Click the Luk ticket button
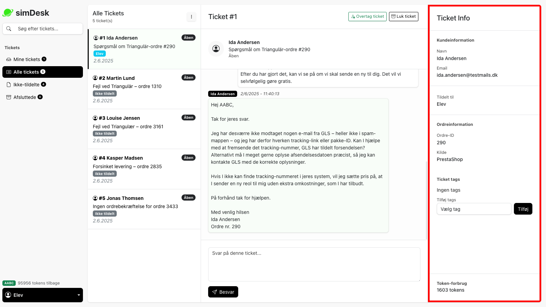The width and height of the screenshot is (546, 307). 403,16
